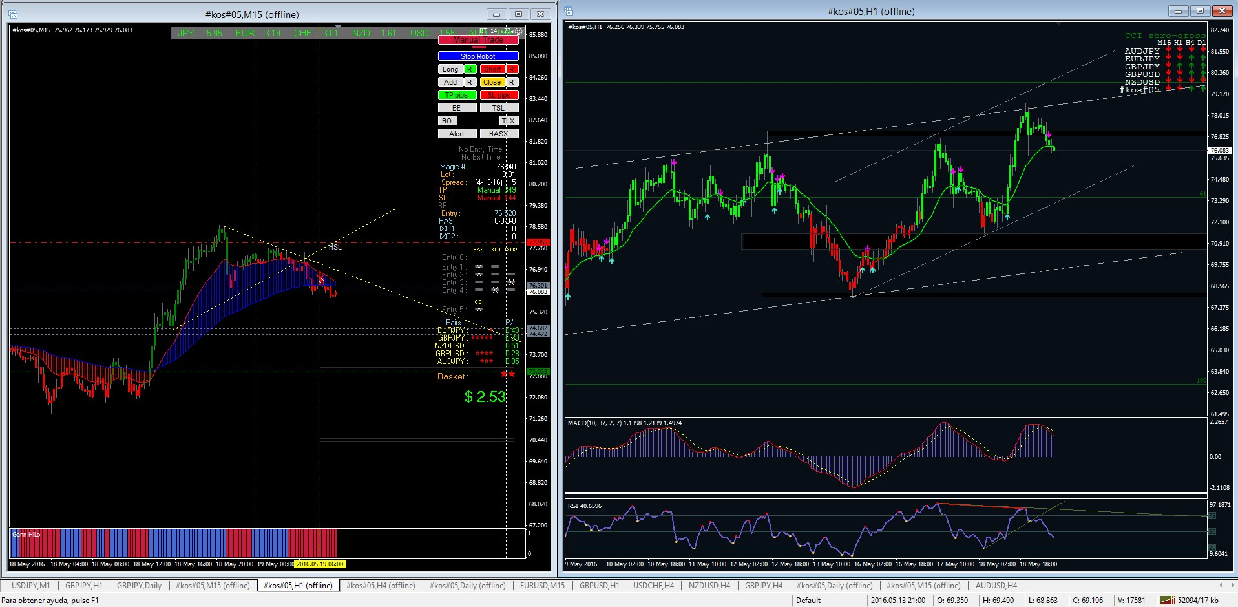
Task: Click the Alert button
Action: click(x=457, y=134)
